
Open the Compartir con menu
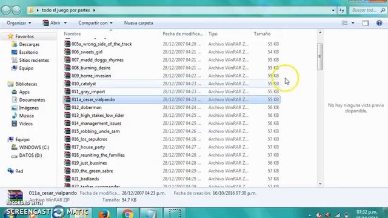95,23
